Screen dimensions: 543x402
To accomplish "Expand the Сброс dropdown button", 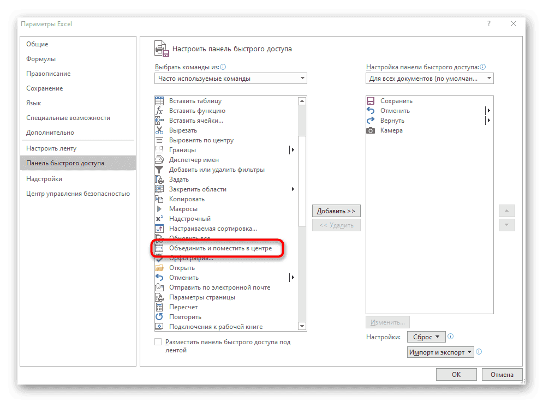I will click(x=426, y=337).
